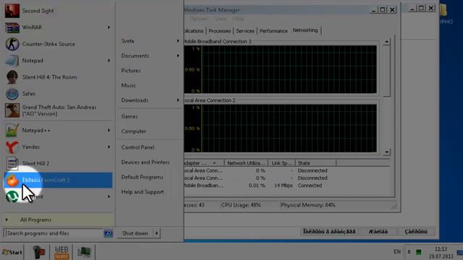Click the 14 Mbps link speed value
This screenshot has height=260, width=463.
[x=283, y=186]
